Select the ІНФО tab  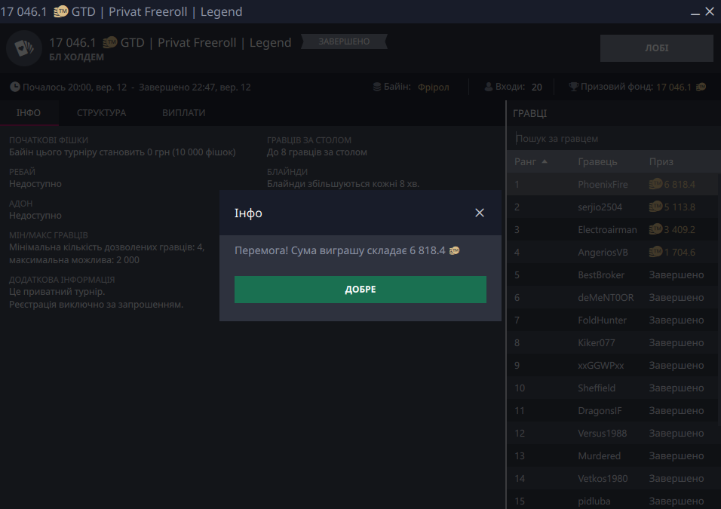pos(29,113)
